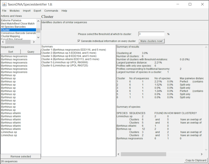
Task: Open the Commands menu
Action: click(51, 11)
